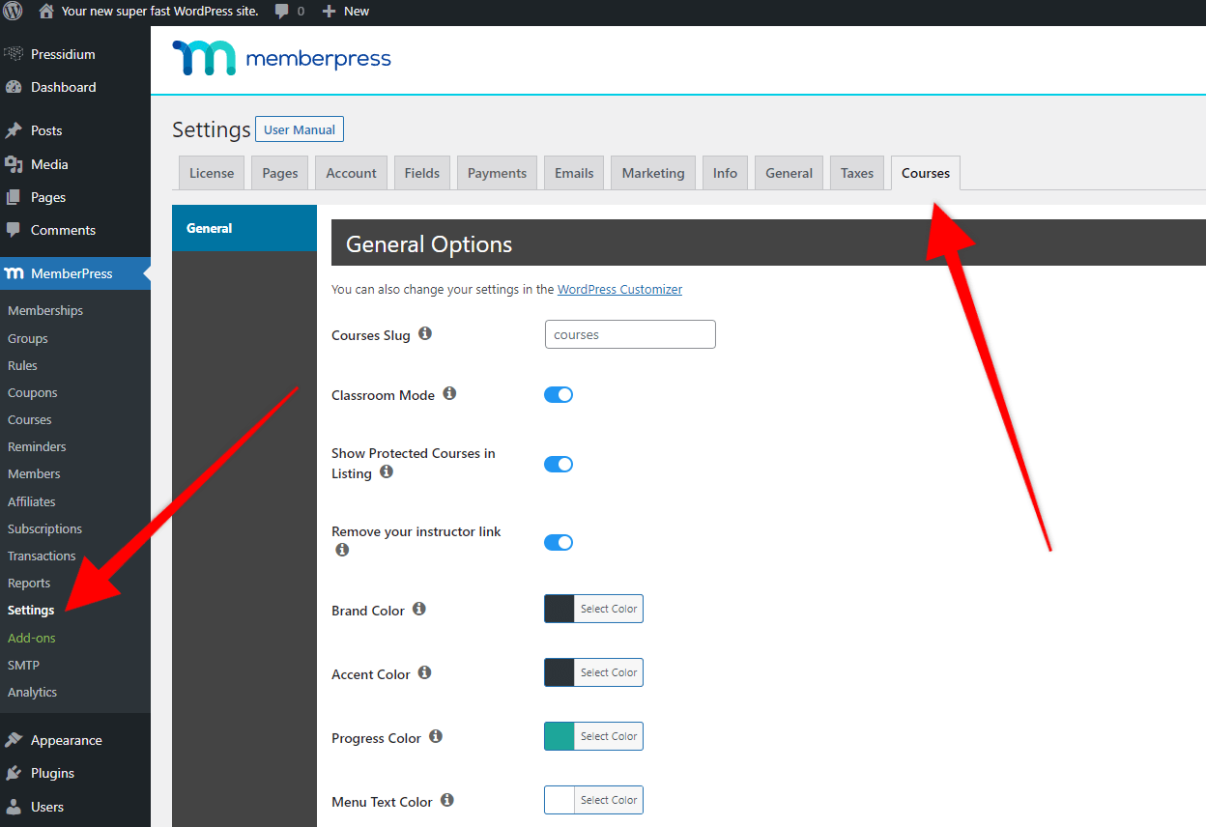Switch to the Pages settings tab
The image size is (1206, 827).
[x=280, y=173]
